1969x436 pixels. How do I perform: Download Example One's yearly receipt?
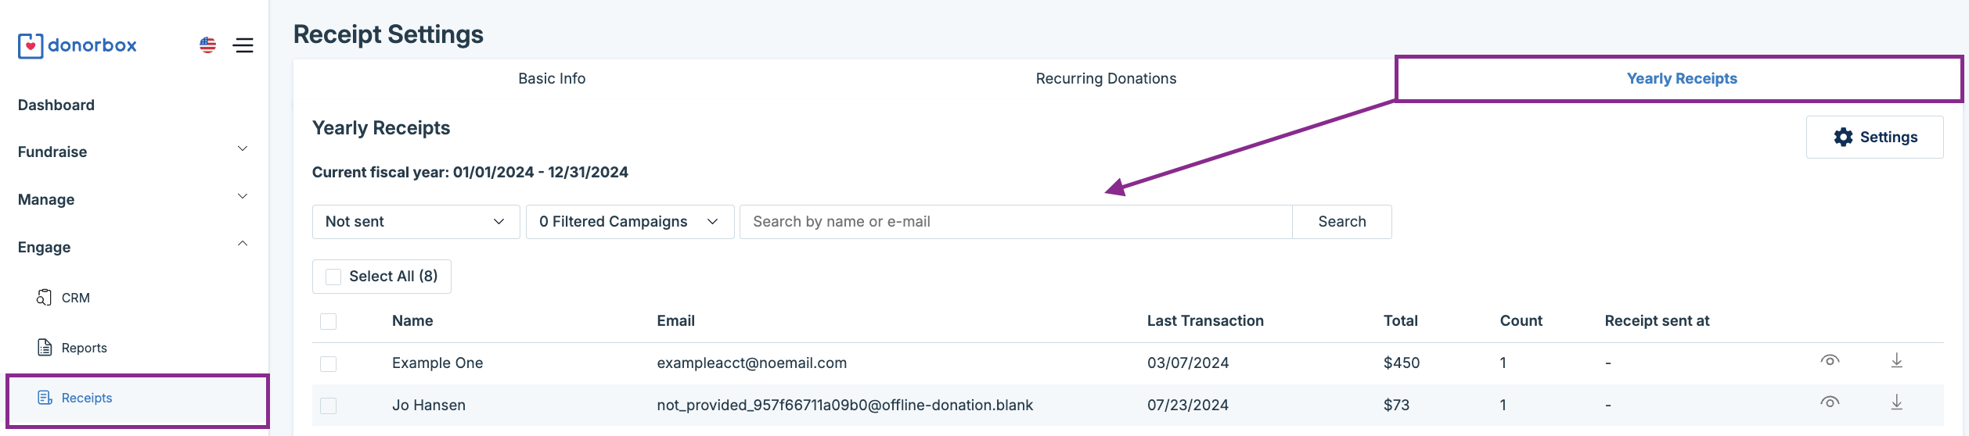pyautogui.click(x=1897, y=361)
